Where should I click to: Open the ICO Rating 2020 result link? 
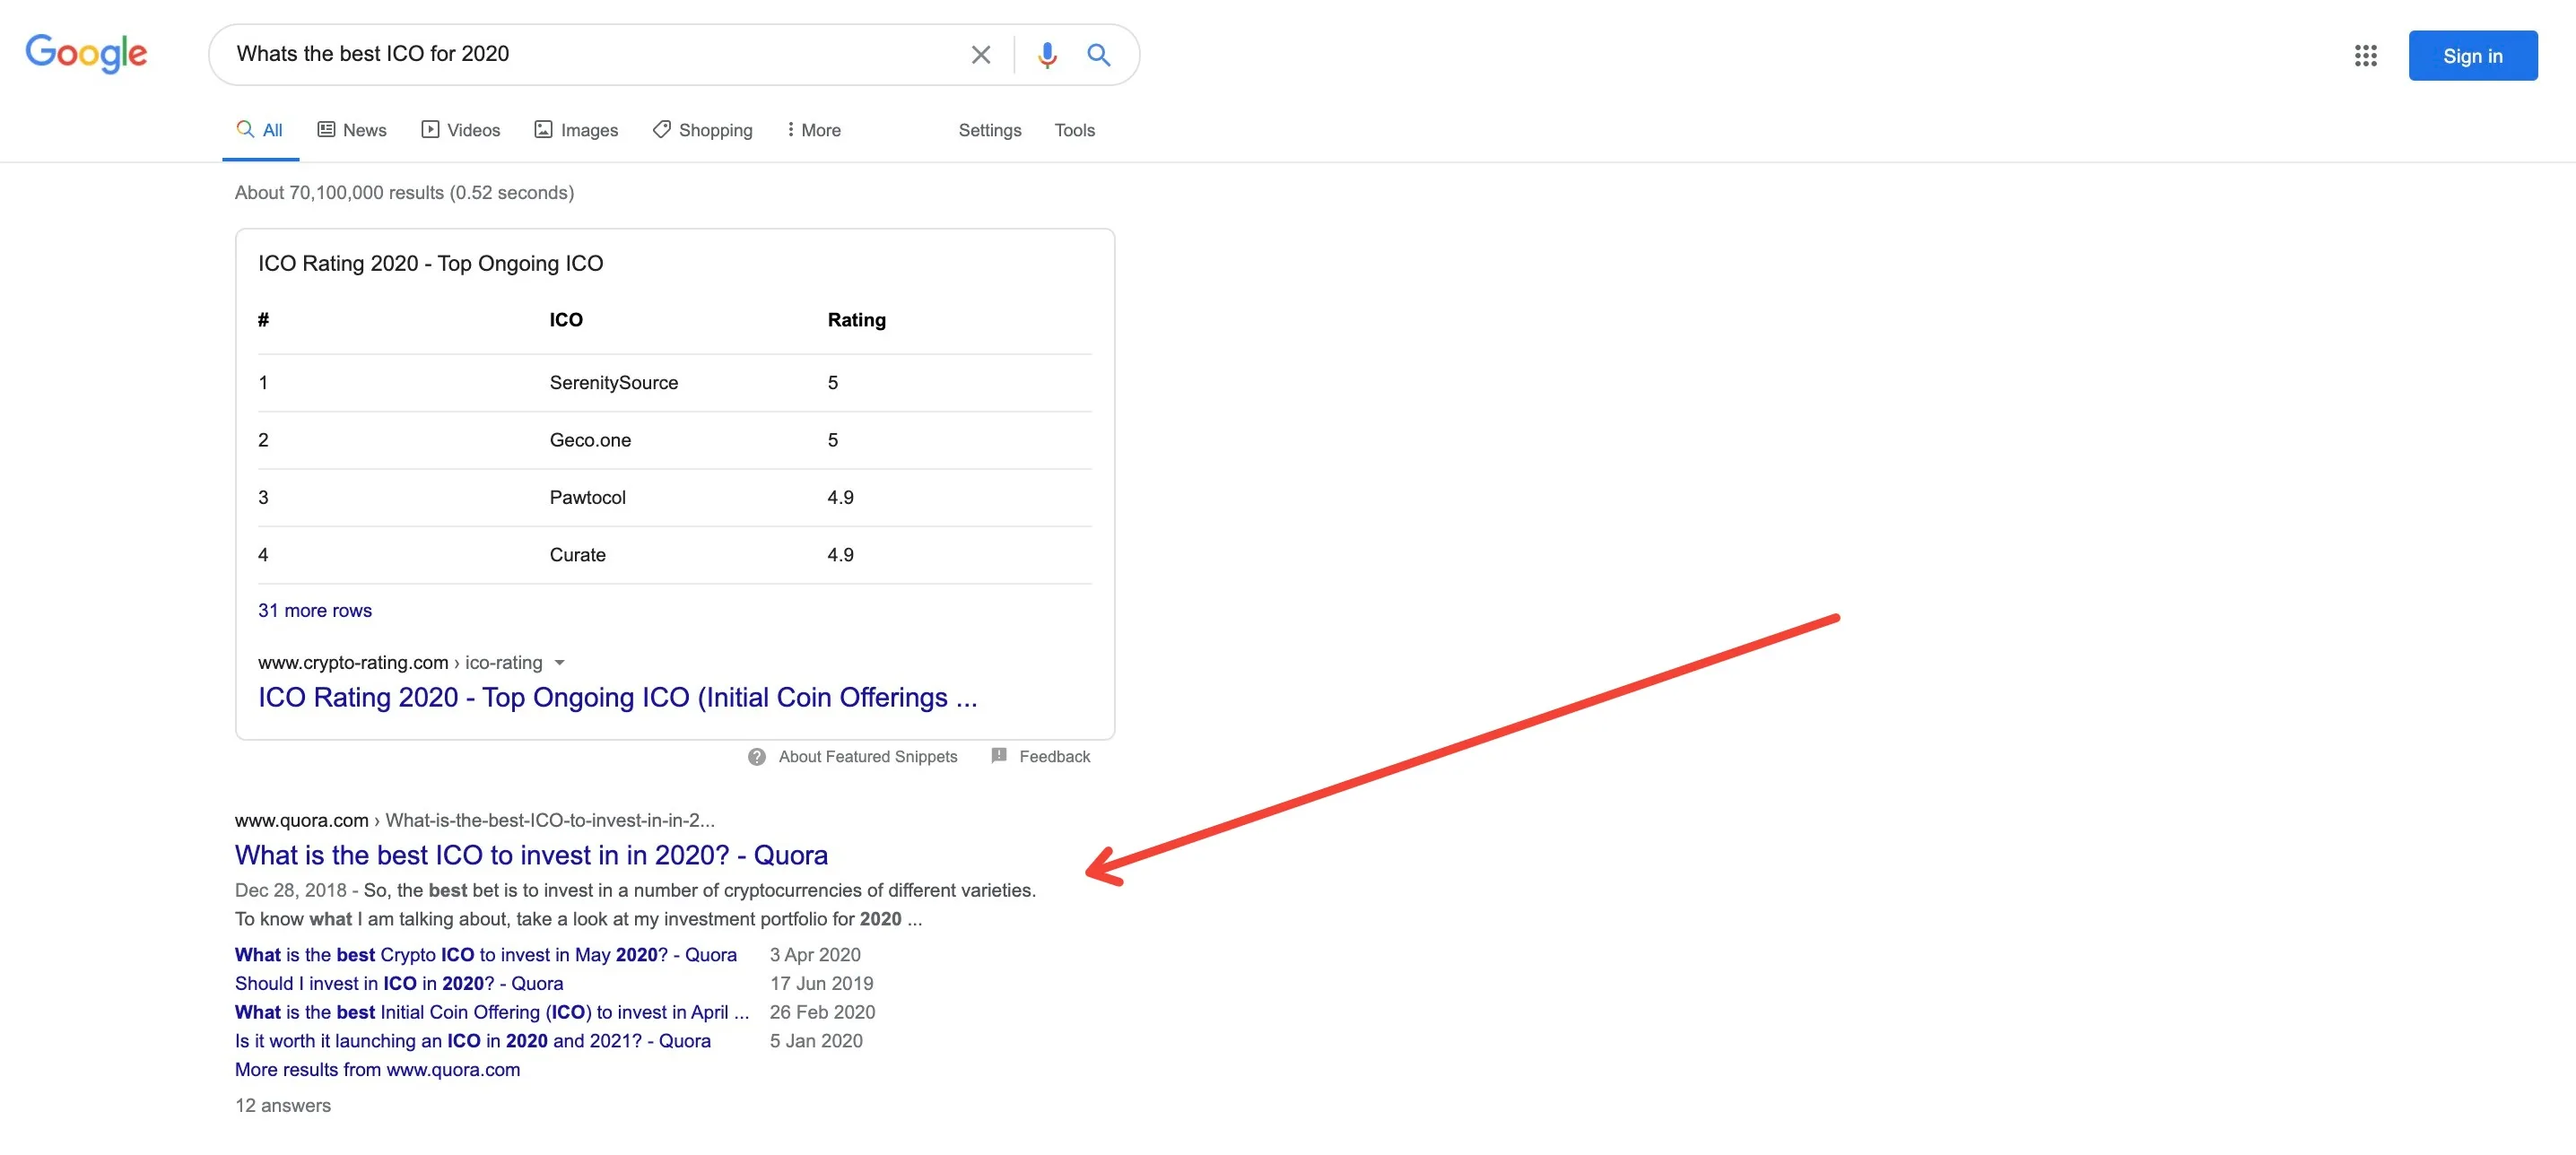click(617, 697)
